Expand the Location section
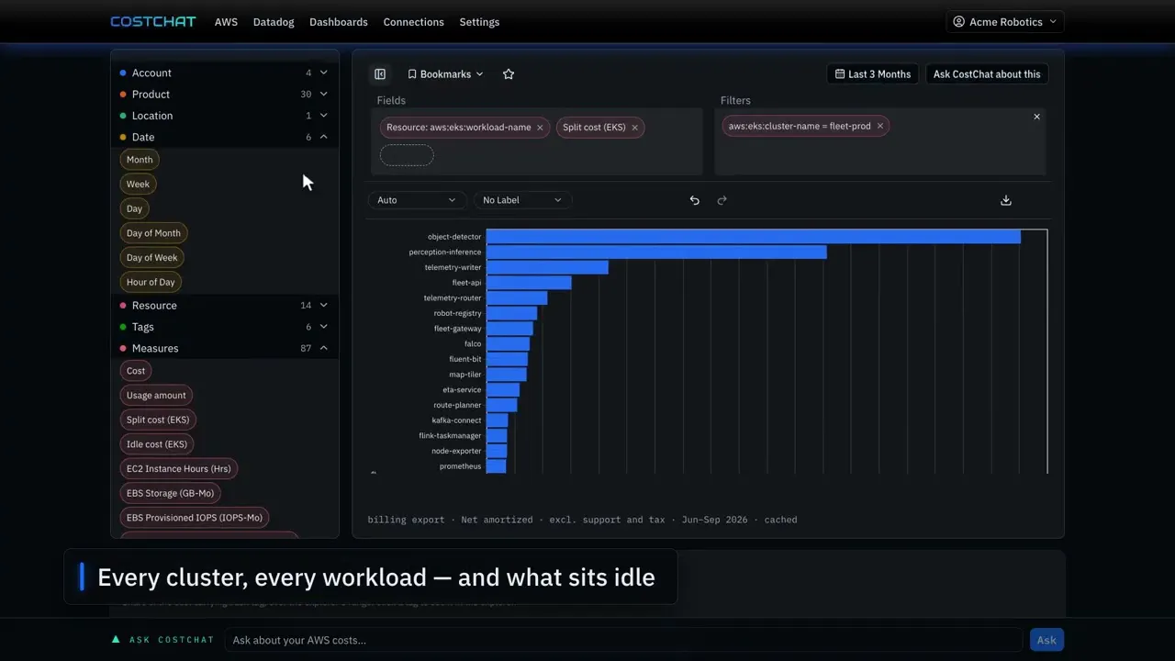Screen dimensions: 1175x661 [224, 116]
